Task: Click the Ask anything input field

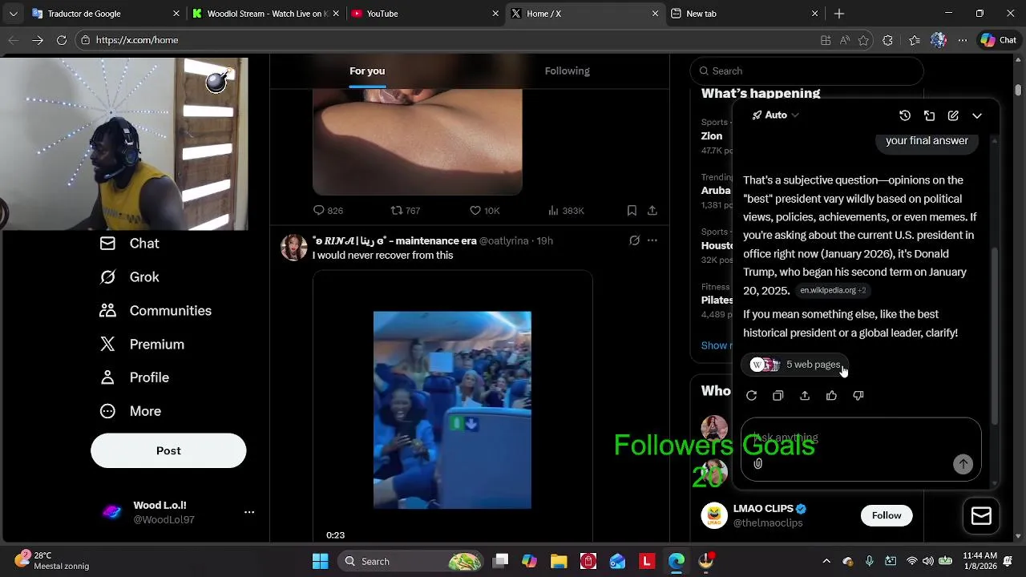Action: (861, 438)
